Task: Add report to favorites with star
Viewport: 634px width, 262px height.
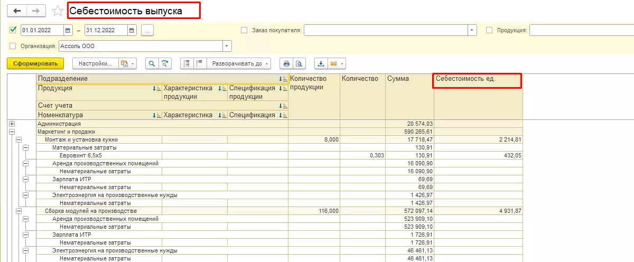Action: coord(58,11)
